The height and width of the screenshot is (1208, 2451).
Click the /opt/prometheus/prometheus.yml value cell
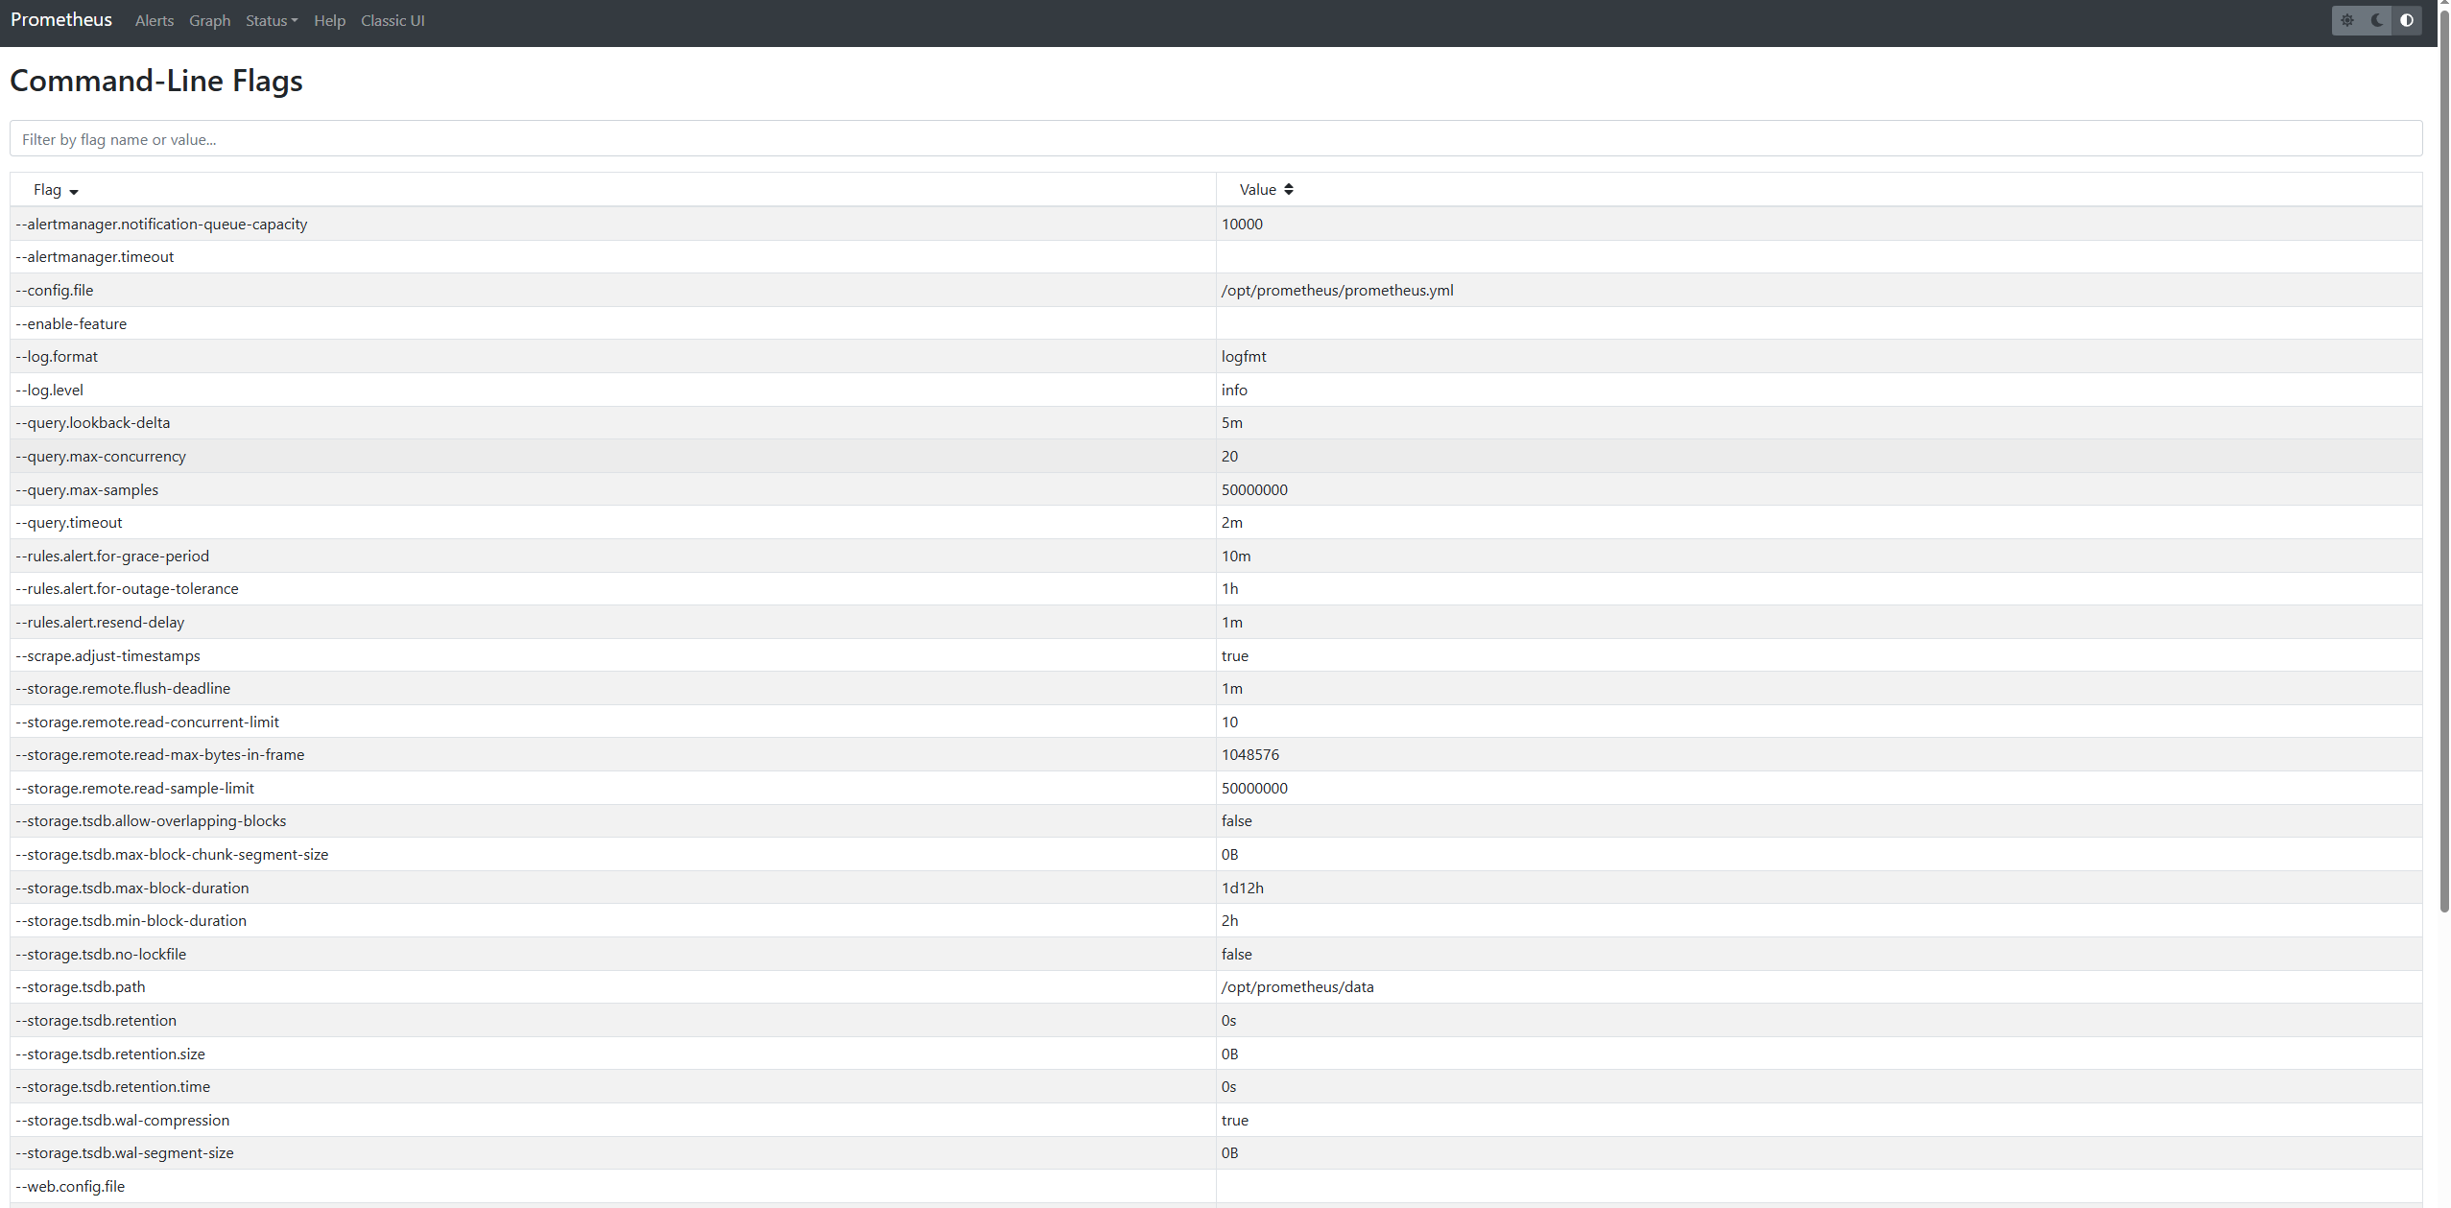click(1337, 291)
